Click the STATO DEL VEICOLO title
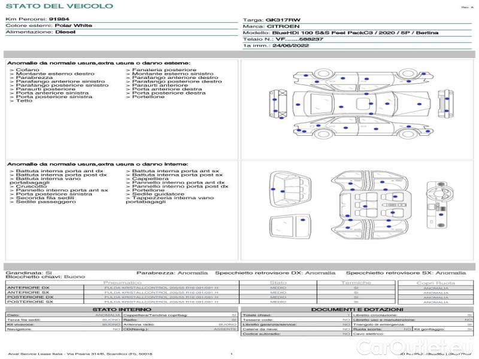The image size is (479, 359). coord(59,6)
